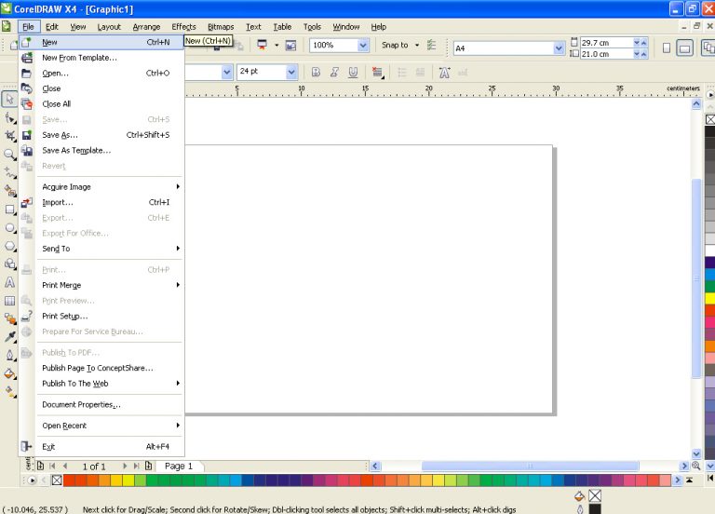Image resolution: width=715 pixels, height=514 pixels.
Task: Select the Rectangle tool in toolbox
Action: [9, 210]
